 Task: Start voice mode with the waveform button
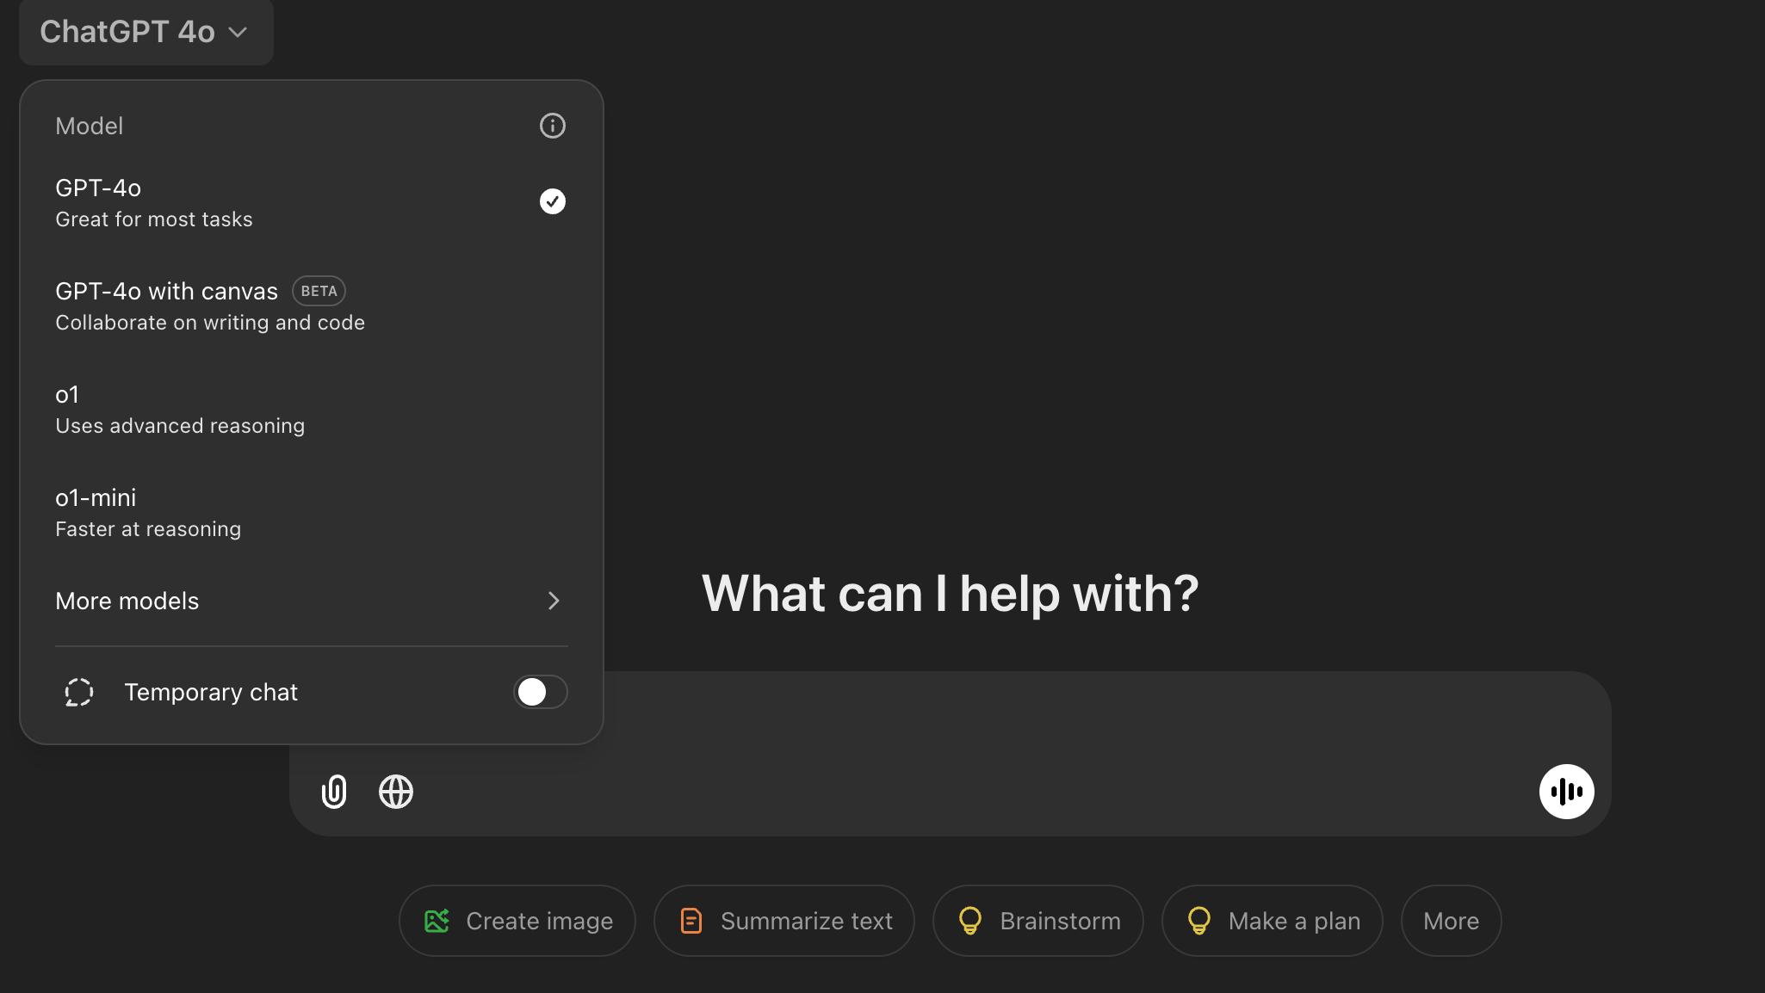click(1566, 792)
